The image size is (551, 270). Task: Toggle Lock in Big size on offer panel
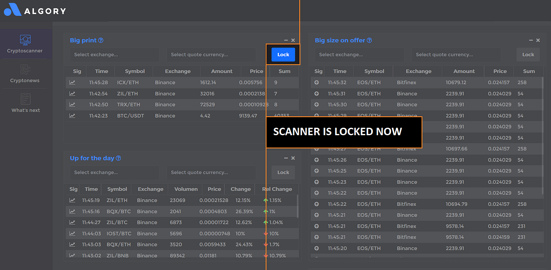pyautogui.click(x=528, y=55)
